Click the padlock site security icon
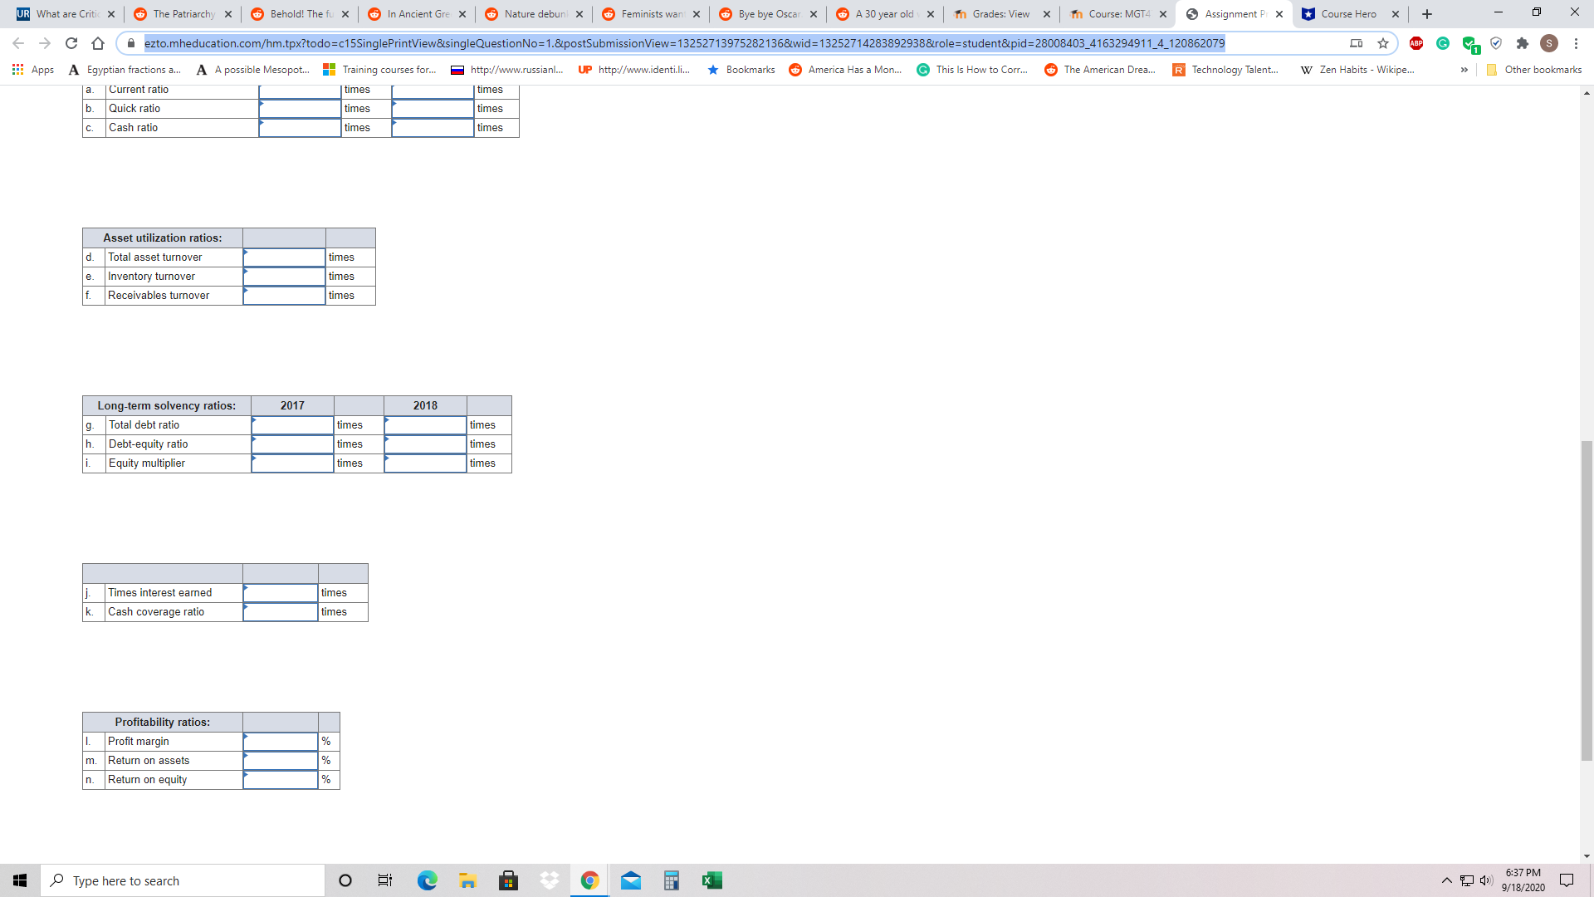 point(131,43)
